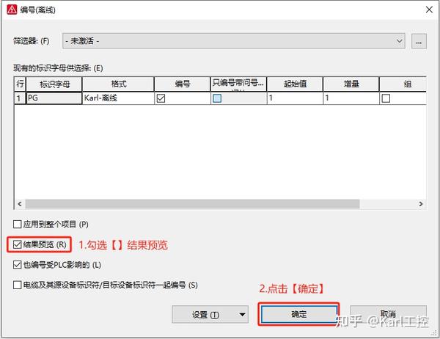
Task: Click the 格式 column header
Action: coord(118,84)
